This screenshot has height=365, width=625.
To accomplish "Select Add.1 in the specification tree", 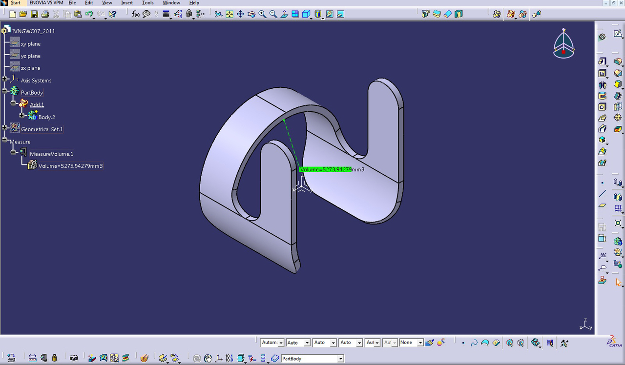I will click(37, 105).
